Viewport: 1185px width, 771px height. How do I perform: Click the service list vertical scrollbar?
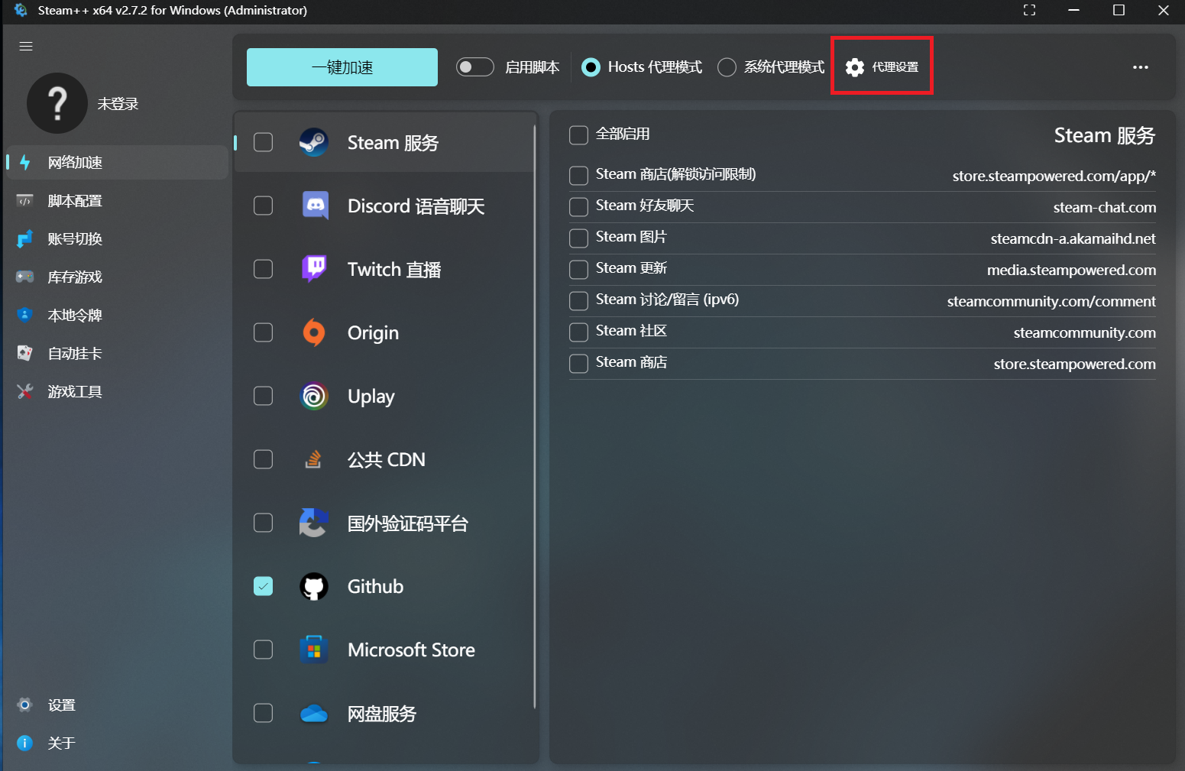click(534, 413)
